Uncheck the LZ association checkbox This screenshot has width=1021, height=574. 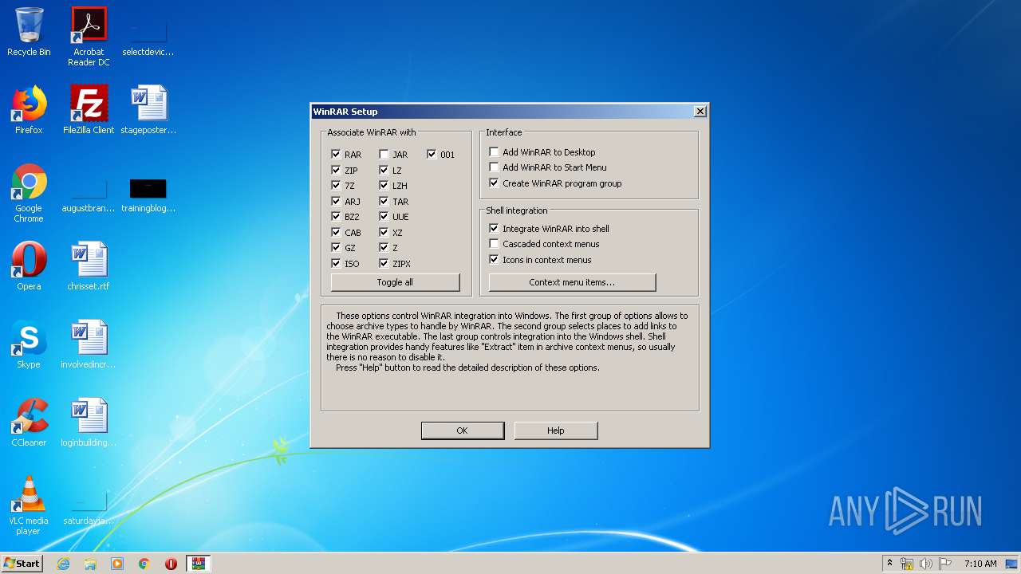point(384,170)
